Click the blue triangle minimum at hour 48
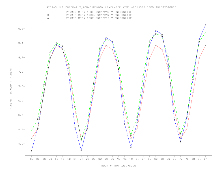224x173 pixels. coord(131,148)
